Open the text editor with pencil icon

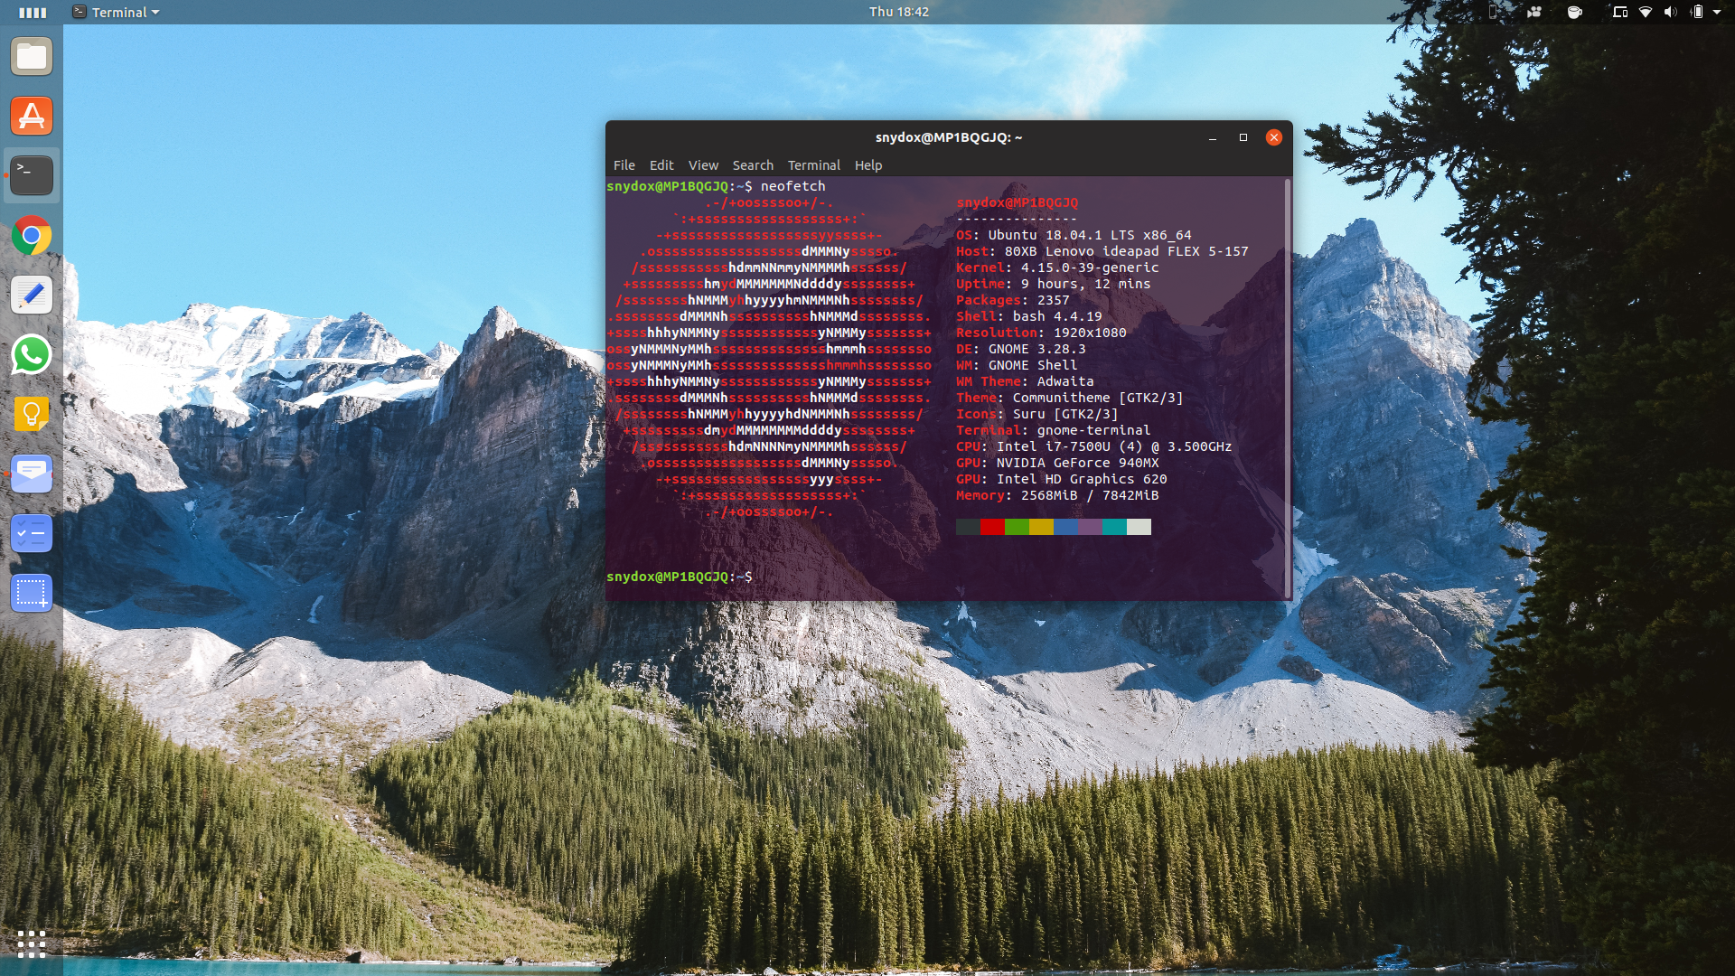(x=32, y=295)
